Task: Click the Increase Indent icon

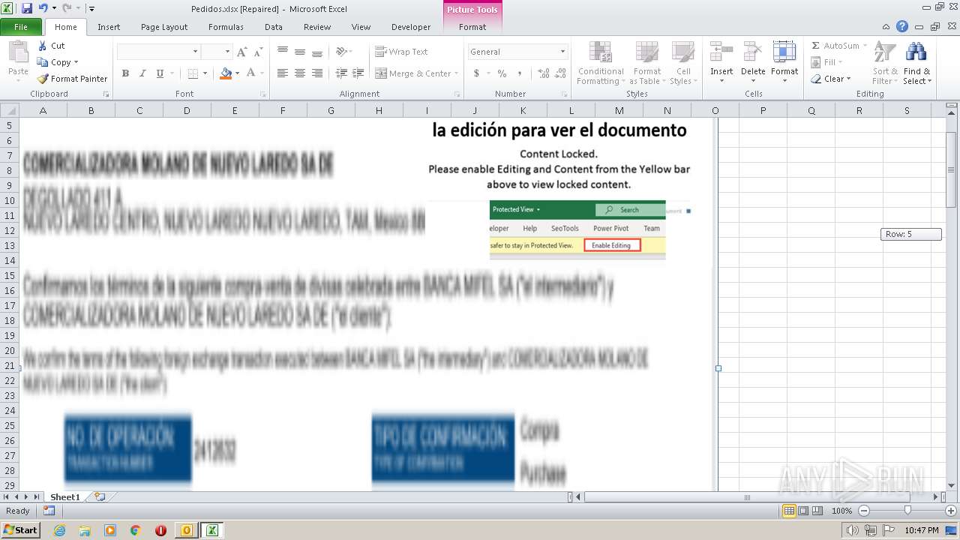Action: (358, 73)
